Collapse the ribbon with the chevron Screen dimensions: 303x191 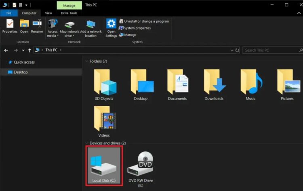(x=299, y=13)
